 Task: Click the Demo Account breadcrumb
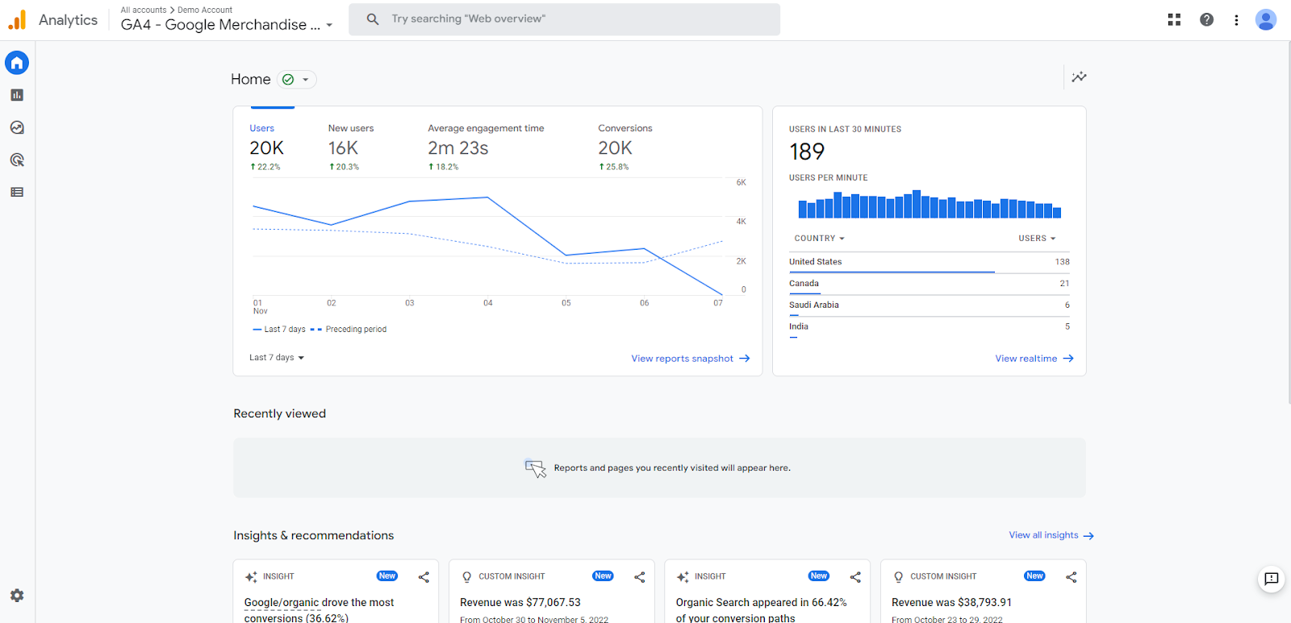(x=205, y=10)
